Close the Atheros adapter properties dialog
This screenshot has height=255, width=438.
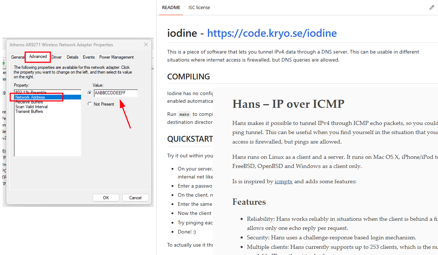pos(146,45)
